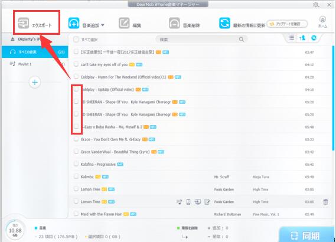Image resolution: width=336 pixels, height=242 pixels.
Task: Check Coldplay Hymn For The Weekend checkbox
Action: (x=76, y=77)
